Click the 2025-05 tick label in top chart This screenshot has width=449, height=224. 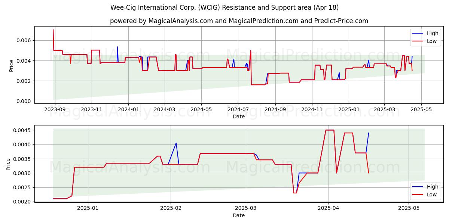(x=421, y=109)
